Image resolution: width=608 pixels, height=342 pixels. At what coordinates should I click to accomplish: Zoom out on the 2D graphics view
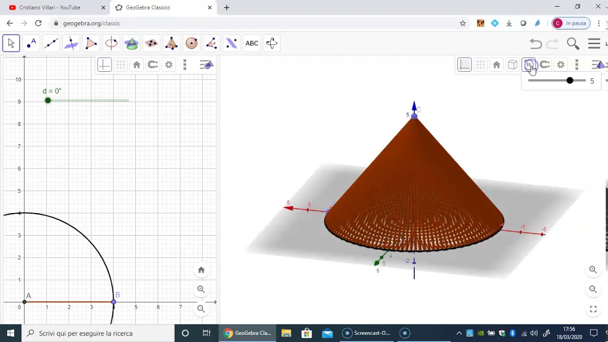201,309
